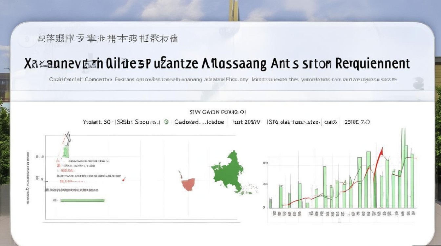
Task: Toggle the 'Cadoked. clcadne' legend series
Action: click(199, 122)
